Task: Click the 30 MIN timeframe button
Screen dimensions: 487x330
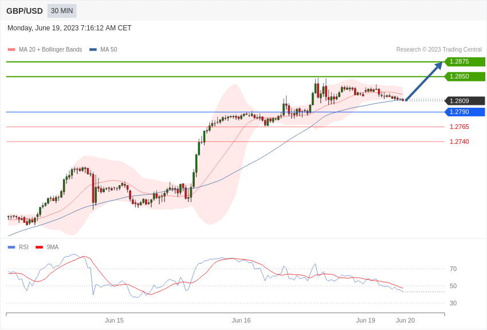Action: point(62,11)
